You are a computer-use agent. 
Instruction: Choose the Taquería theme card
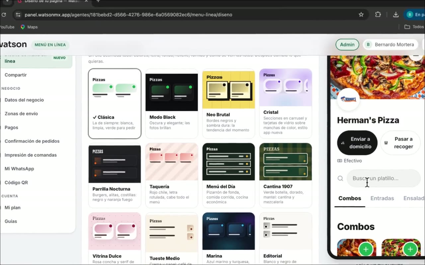(172, 175)
